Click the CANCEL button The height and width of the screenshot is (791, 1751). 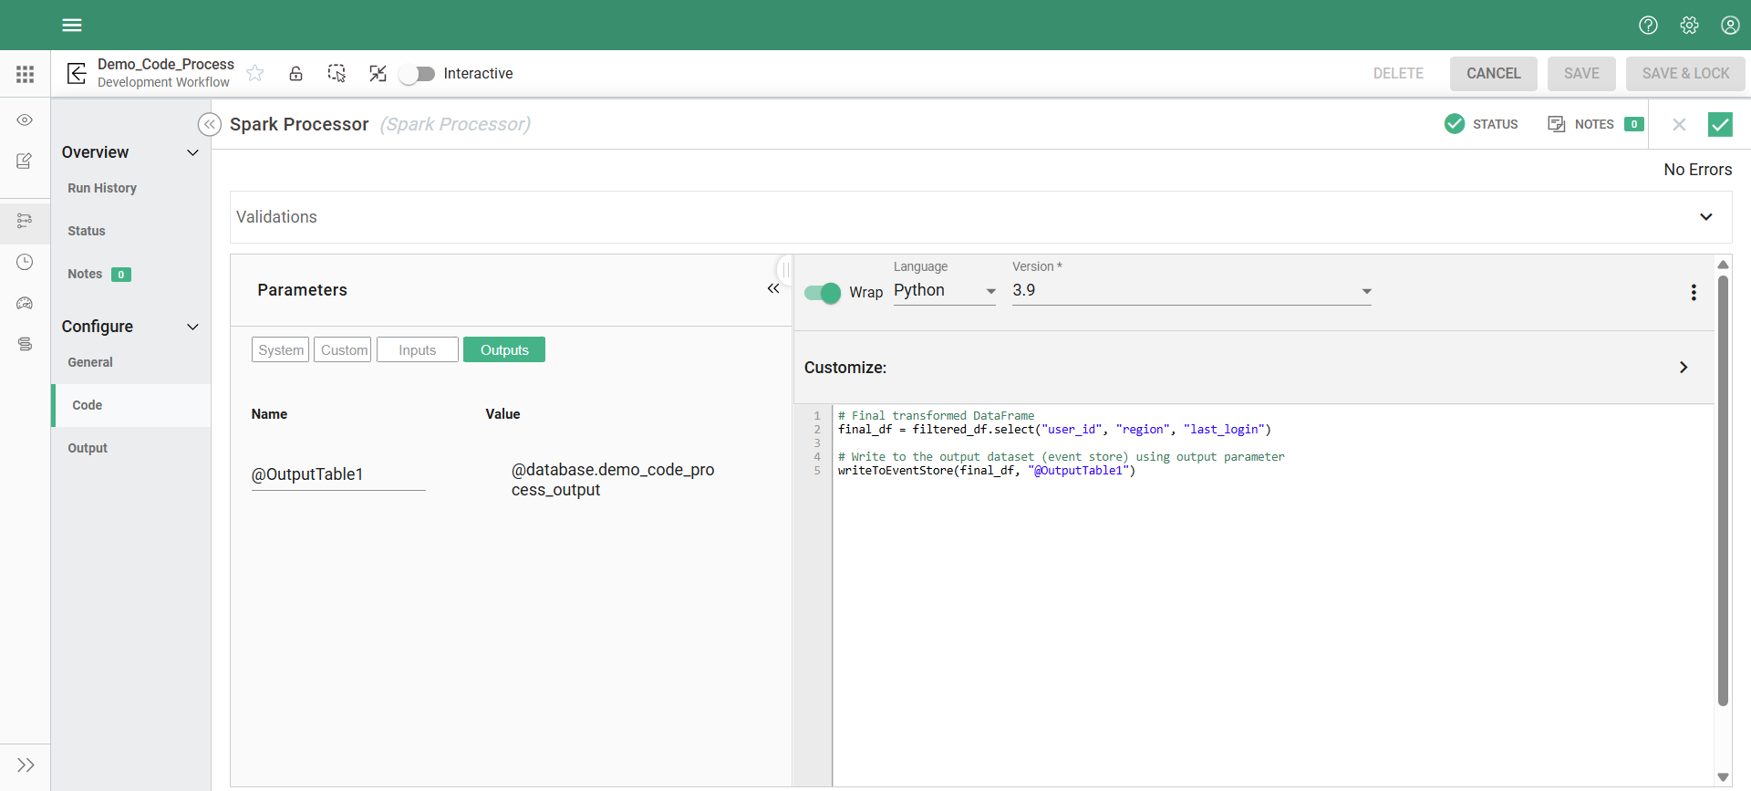[1493, 74]
